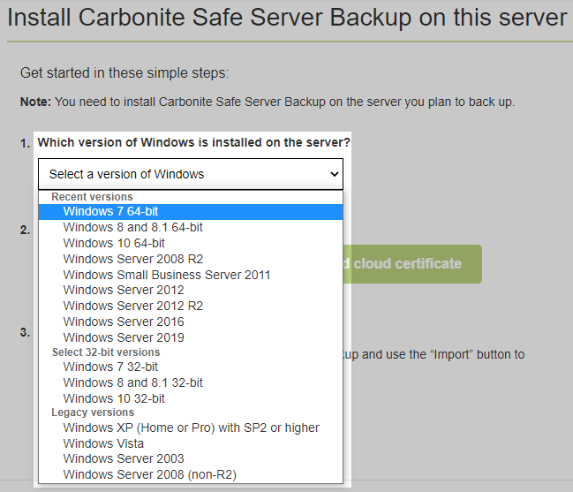The height and width of the screenshot is (492, 573).
Task: Pick Windows Server 2008 (non-R2)
Action: (149, 474)
